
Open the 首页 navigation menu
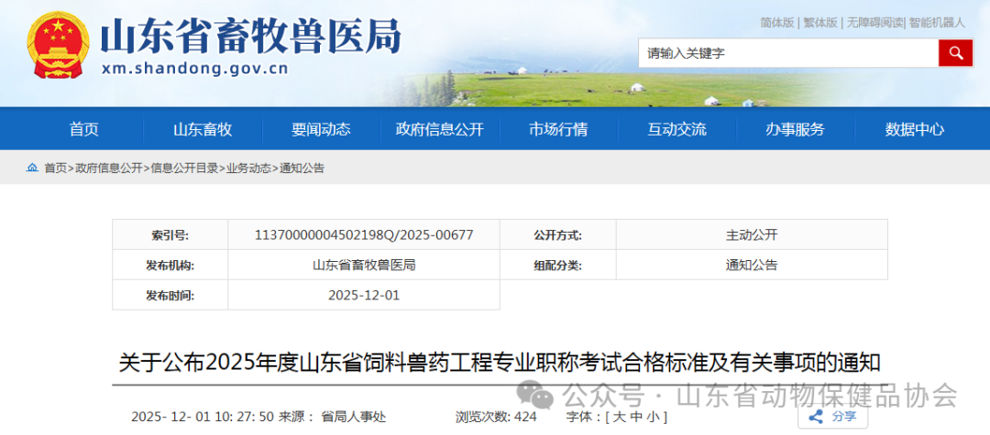click(84, 130)
